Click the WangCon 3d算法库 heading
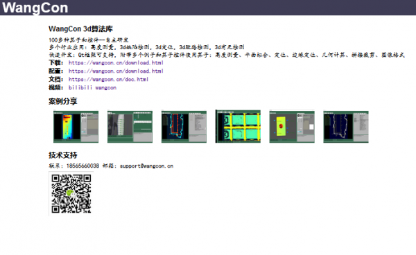The image size is (416, 255). pyautogui.click(x=80, y=29)
